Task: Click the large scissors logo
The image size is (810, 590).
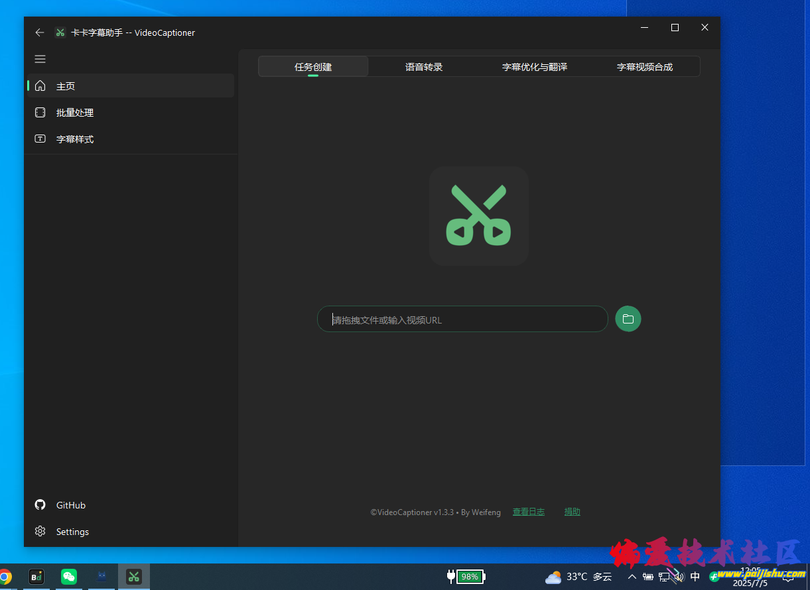Action: (x=478, y=216)
